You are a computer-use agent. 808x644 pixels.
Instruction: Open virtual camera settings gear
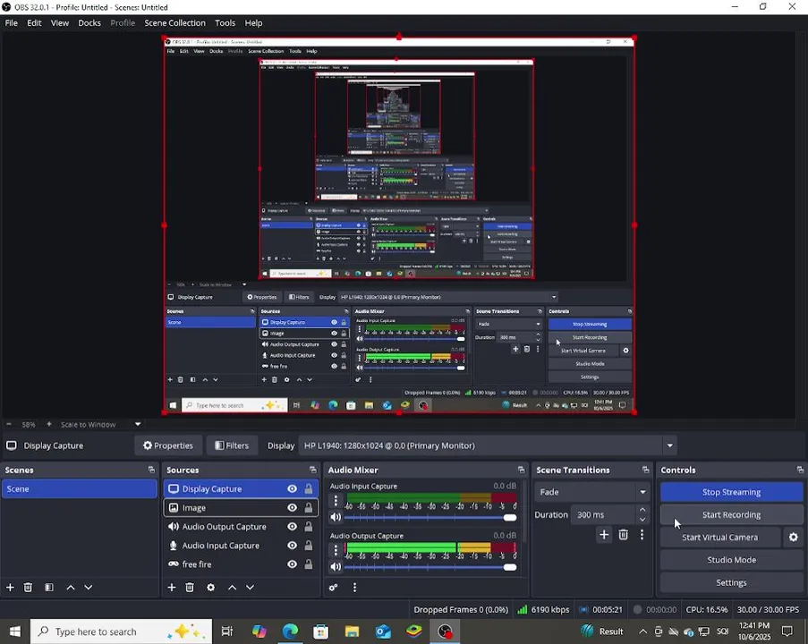click(794, 538)
